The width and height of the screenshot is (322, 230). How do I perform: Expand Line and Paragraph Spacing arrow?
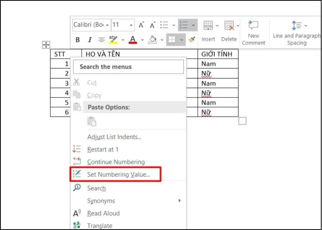(x=306, y=26)
